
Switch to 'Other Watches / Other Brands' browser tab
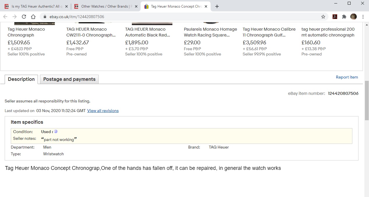104,6
